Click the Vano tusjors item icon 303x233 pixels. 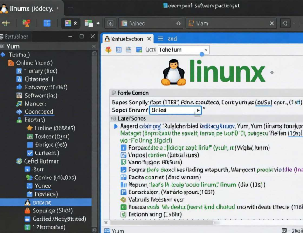coord(123,162)
